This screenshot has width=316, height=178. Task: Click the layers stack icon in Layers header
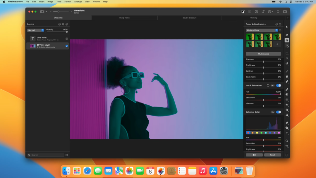point(63,24)
